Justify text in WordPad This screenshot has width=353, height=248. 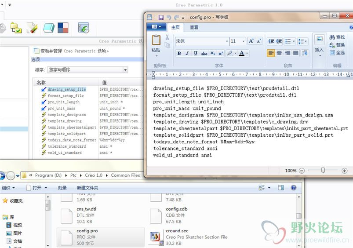pyautogui.click(x=296, y=53)
